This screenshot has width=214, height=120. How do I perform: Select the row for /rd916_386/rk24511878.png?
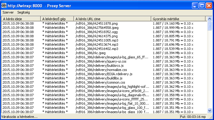[104, 23]
